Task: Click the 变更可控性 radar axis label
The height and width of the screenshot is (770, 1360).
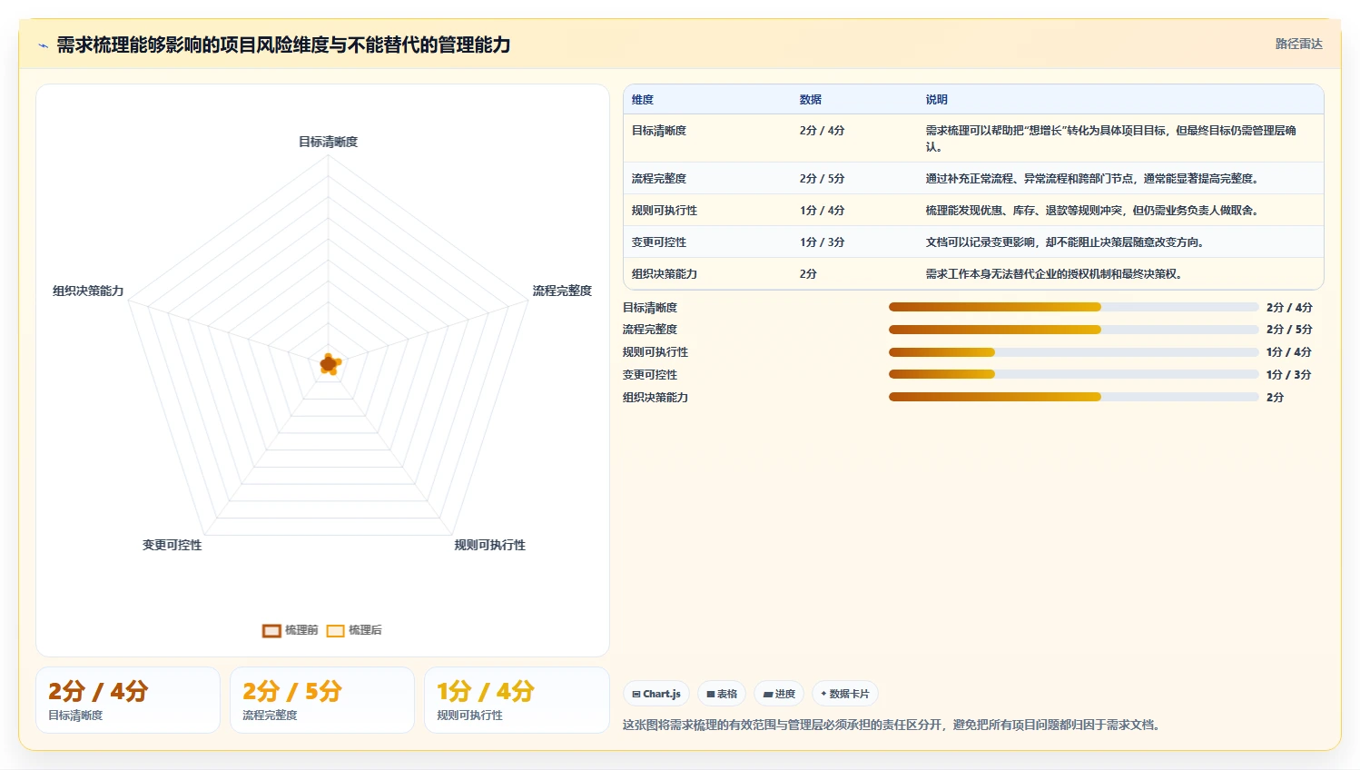Action: pos(172,545)
